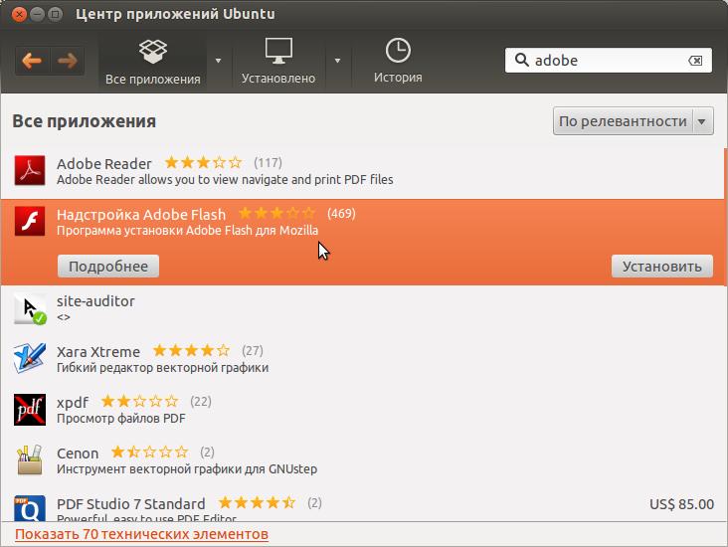Select the Cenon app icon
This screenshot has height=547, width=728.
pyautogui.click(x=30, y=459)
